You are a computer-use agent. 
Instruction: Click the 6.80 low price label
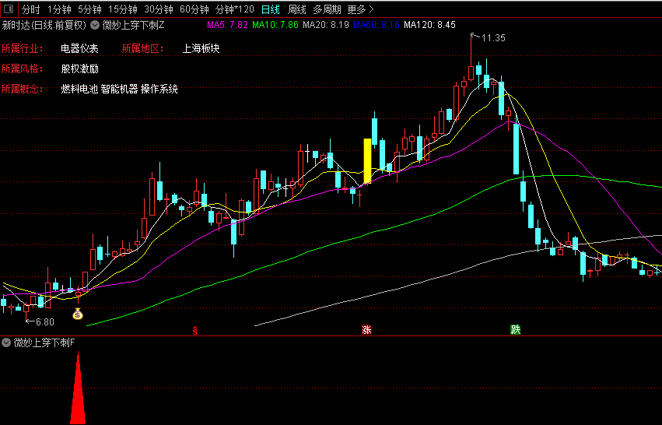pyautogui.click(x=45, y=322)
